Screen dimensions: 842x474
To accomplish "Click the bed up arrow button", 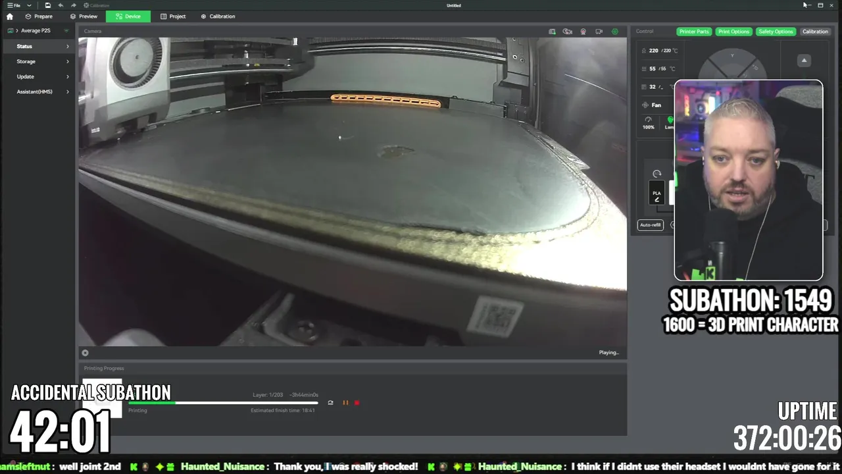I will (804, 61).
